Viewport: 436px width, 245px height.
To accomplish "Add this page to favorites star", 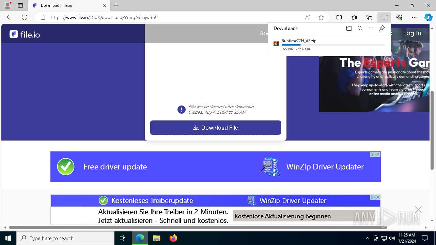I will point(321,17).
